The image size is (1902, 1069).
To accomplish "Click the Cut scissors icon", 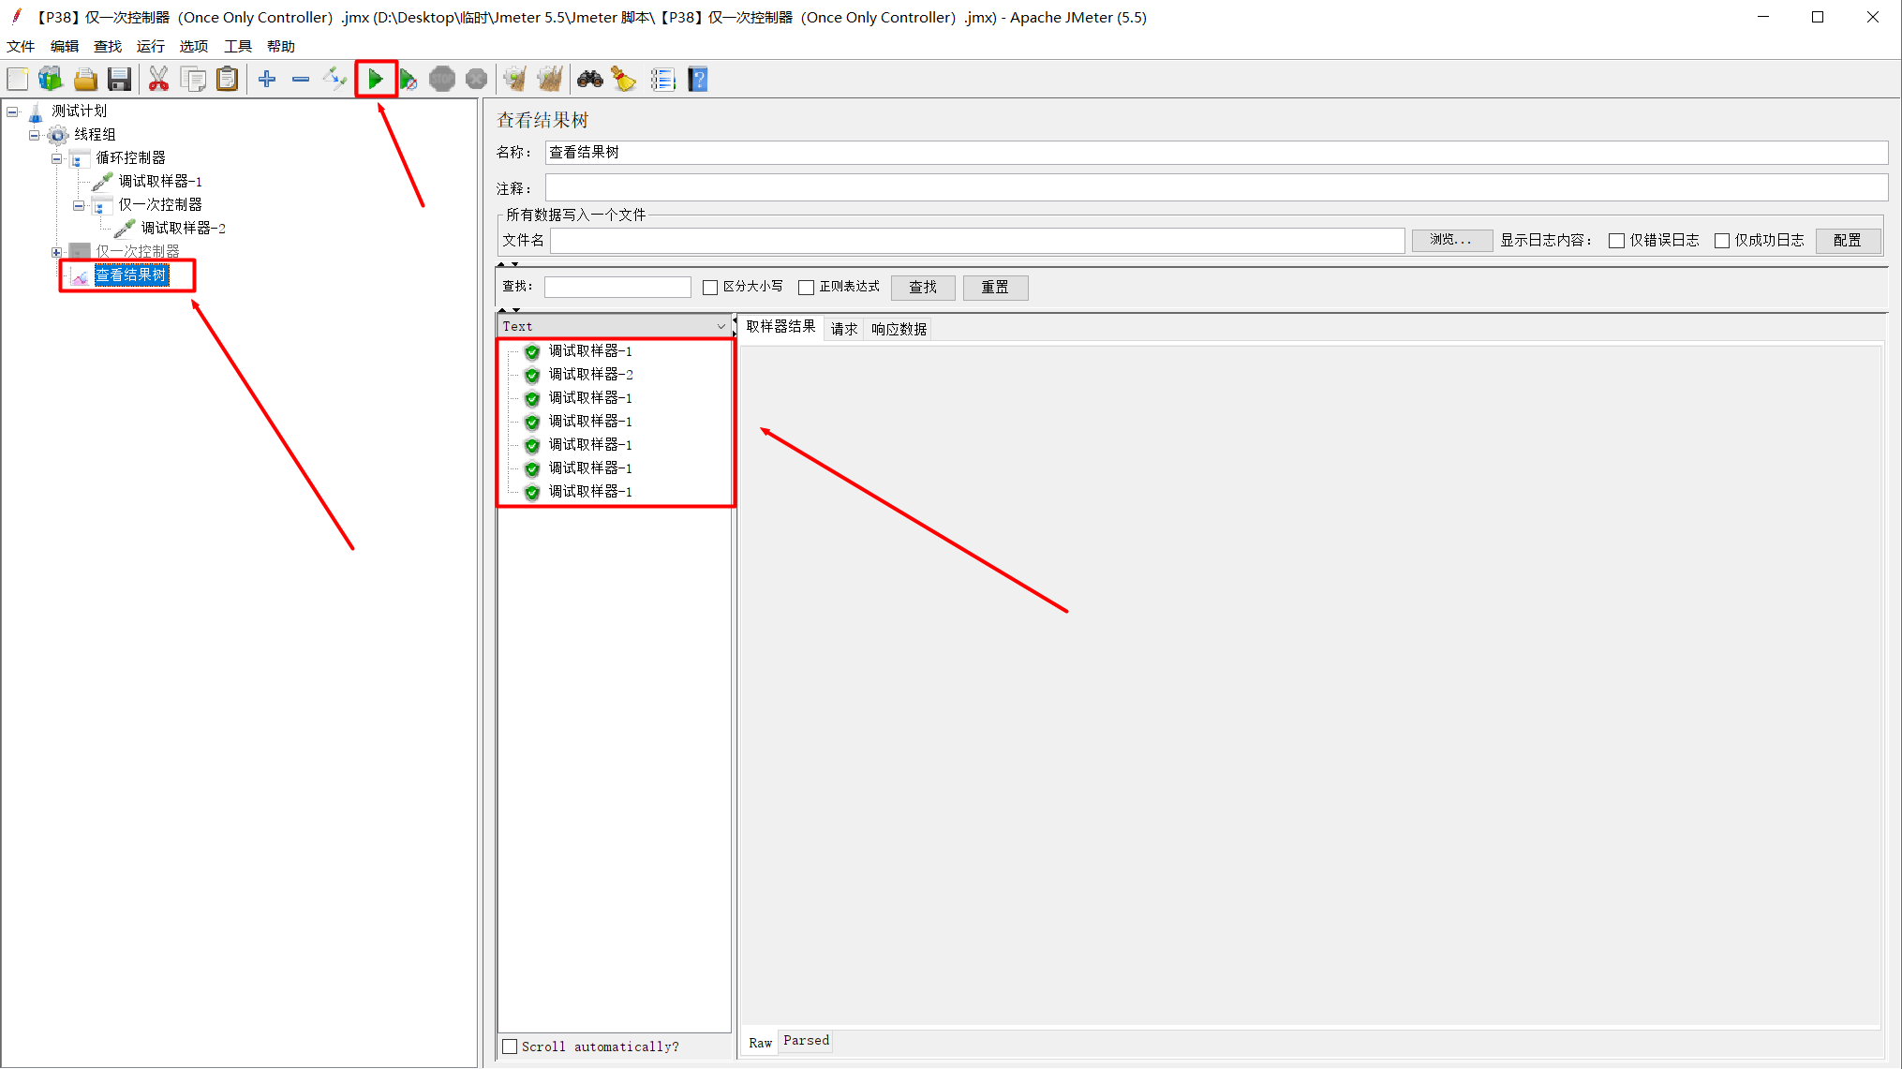I will click(158, 80).
